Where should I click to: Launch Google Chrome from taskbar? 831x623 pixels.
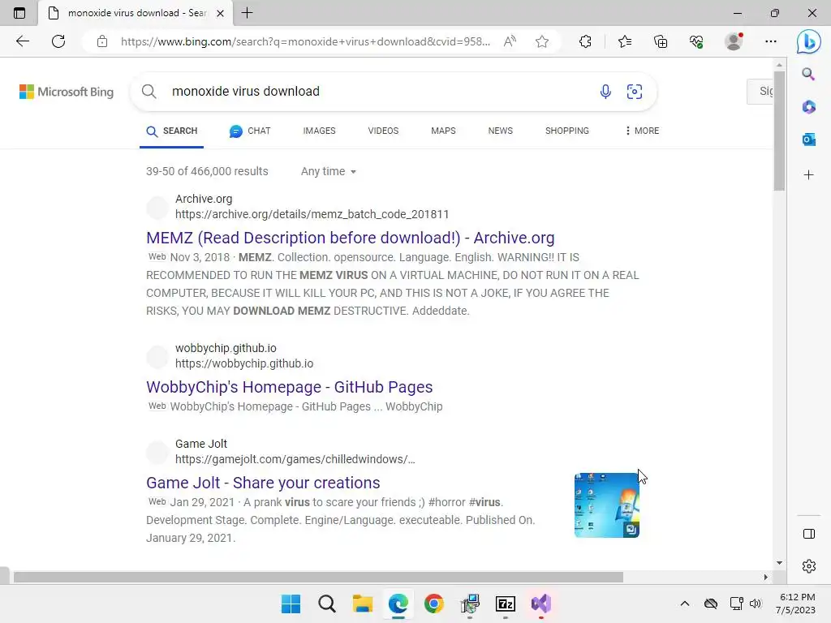433,604
